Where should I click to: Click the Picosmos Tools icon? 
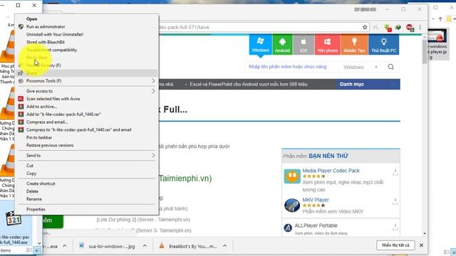pyautogui.click(x=21, y=81)
